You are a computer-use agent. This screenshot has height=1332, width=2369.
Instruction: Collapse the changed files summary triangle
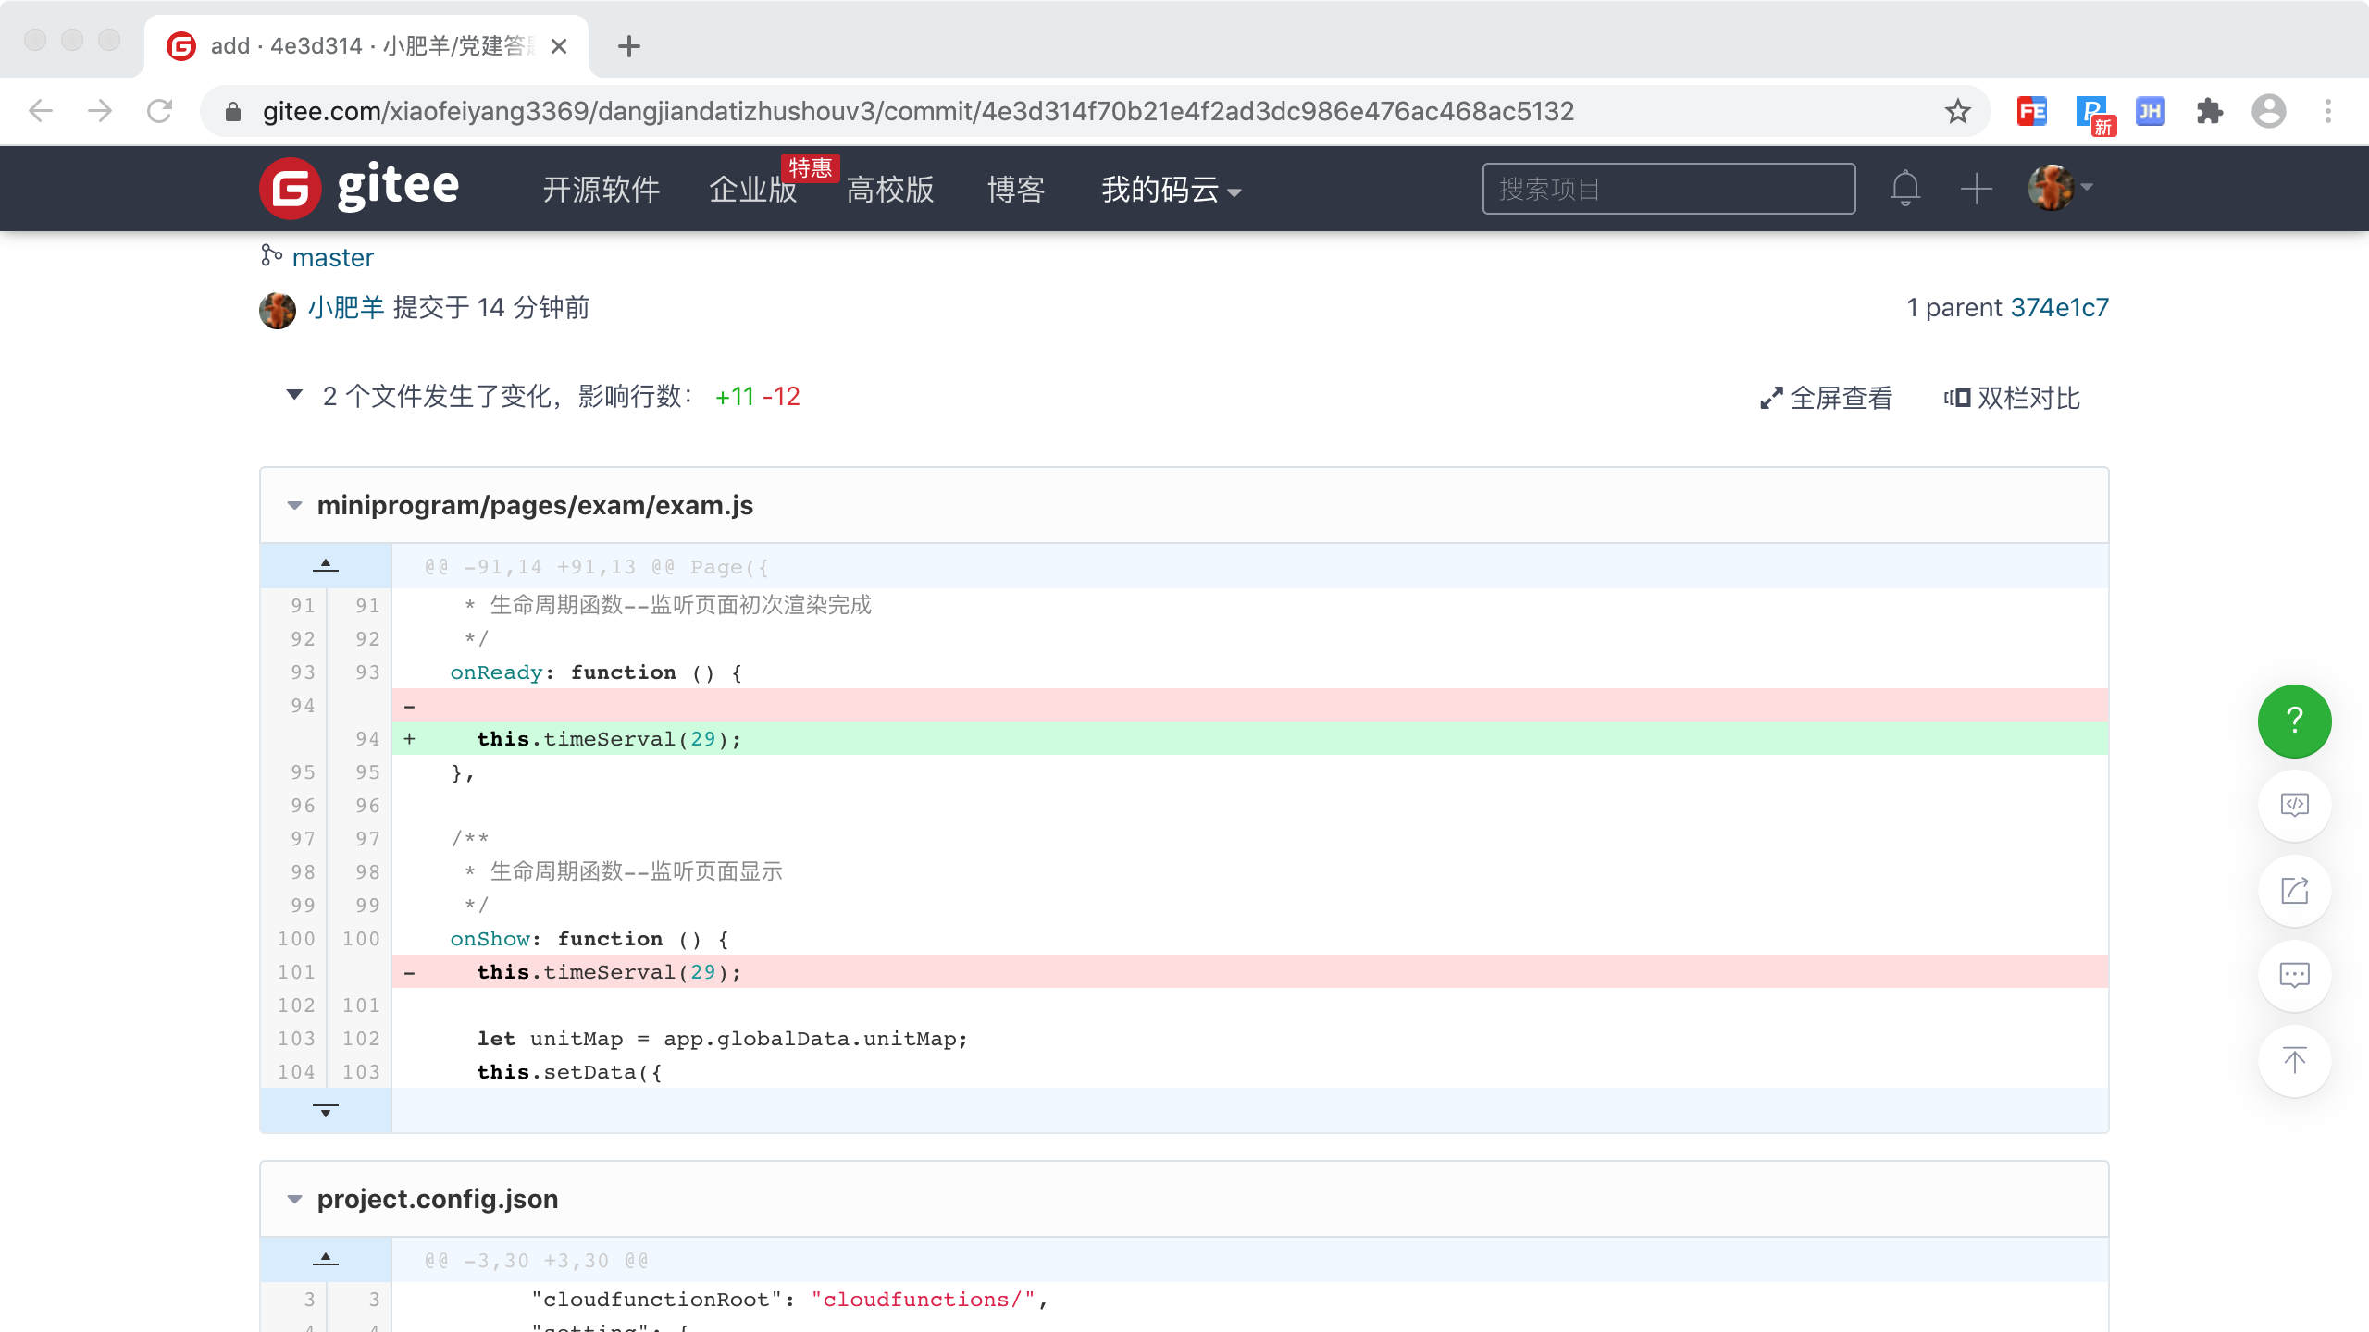click(x=294, y=396)
